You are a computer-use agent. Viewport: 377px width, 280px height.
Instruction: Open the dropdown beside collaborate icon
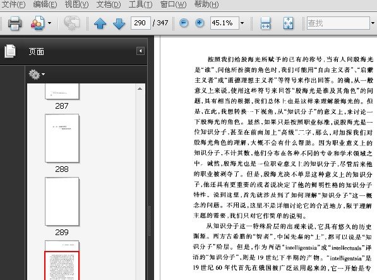click(49, 23)
